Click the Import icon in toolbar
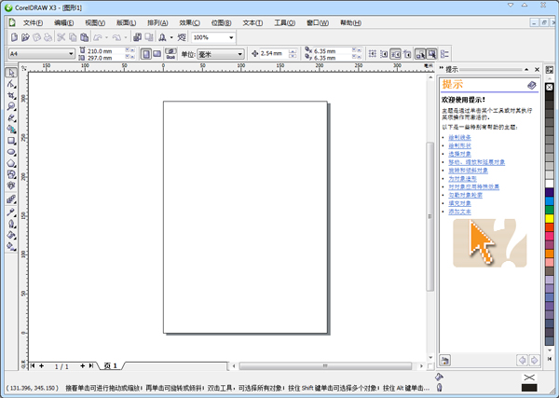The height and width of the screenshot is (398, 559). point(137,37)
